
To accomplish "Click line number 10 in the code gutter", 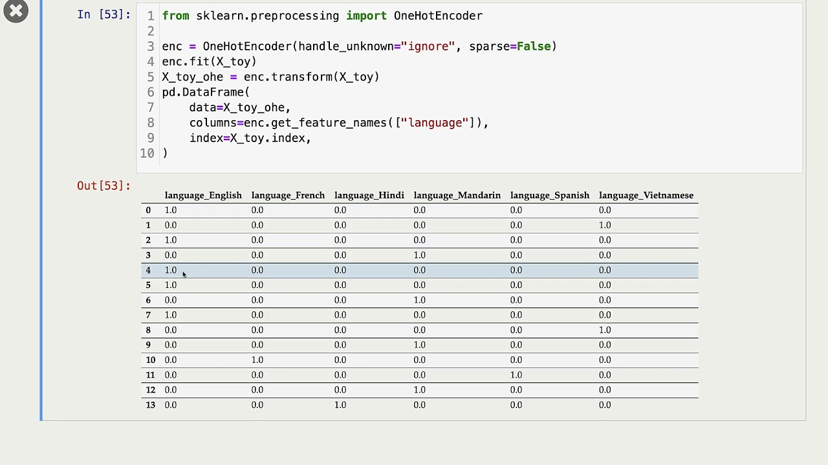I will click(147, 153).
